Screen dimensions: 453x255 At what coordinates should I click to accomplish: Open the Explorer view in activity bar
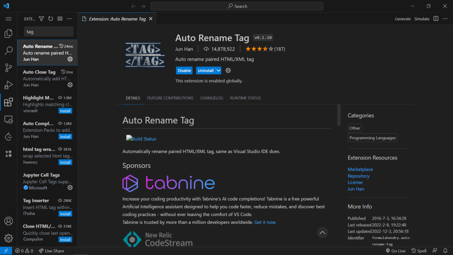(8, 34)
